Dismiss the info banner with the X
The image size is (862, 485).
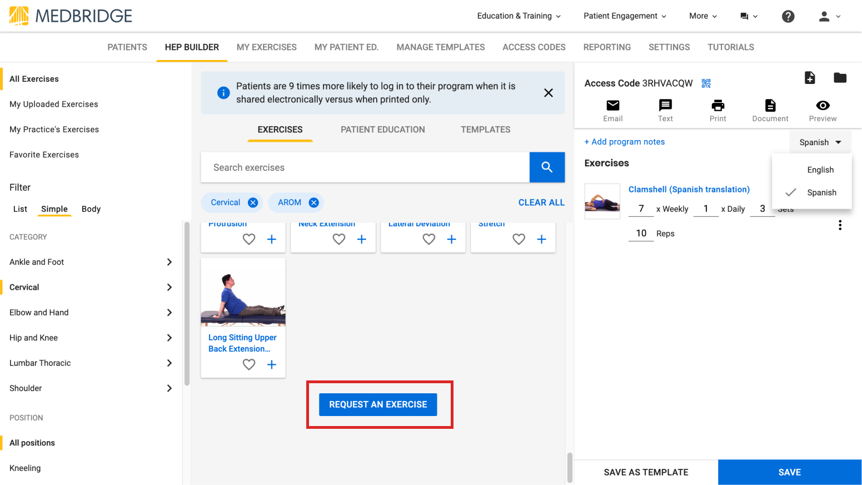(549, 93)
